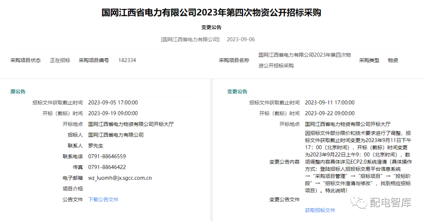This screenshot has height=221, width=425.
Task: Click the 传真 label
Action: pyautogui.click(x=78, y=167)
